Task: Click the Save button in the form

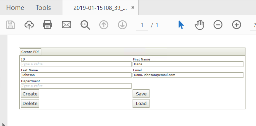Action: tap(141, 94)
